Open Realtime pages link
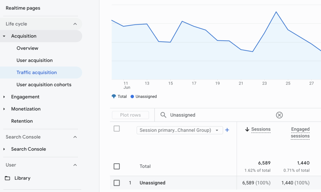The height and width of the screenshot is (192, 321). tap(23, 8)
